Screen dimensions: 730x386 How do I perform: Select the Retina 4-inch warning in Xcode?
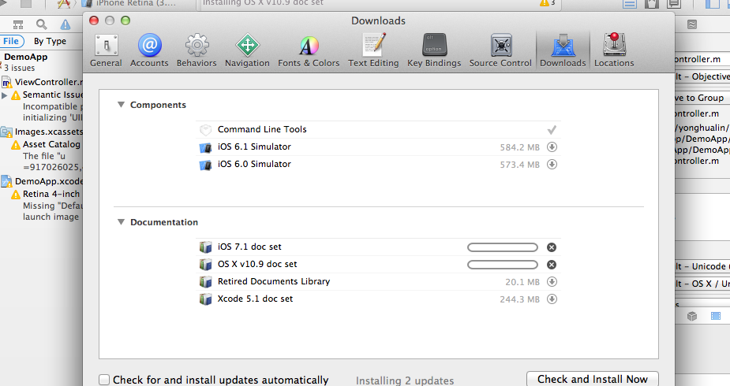tap(46, 194)
